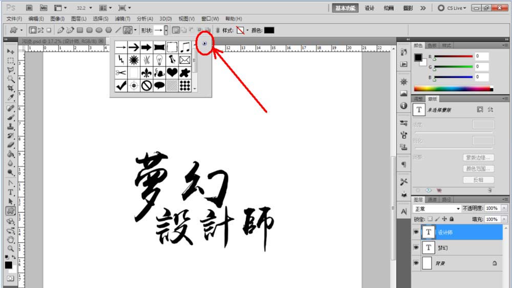Pick the speech bubble custom shape
The image size is (512, 288).
coord(159,85)
